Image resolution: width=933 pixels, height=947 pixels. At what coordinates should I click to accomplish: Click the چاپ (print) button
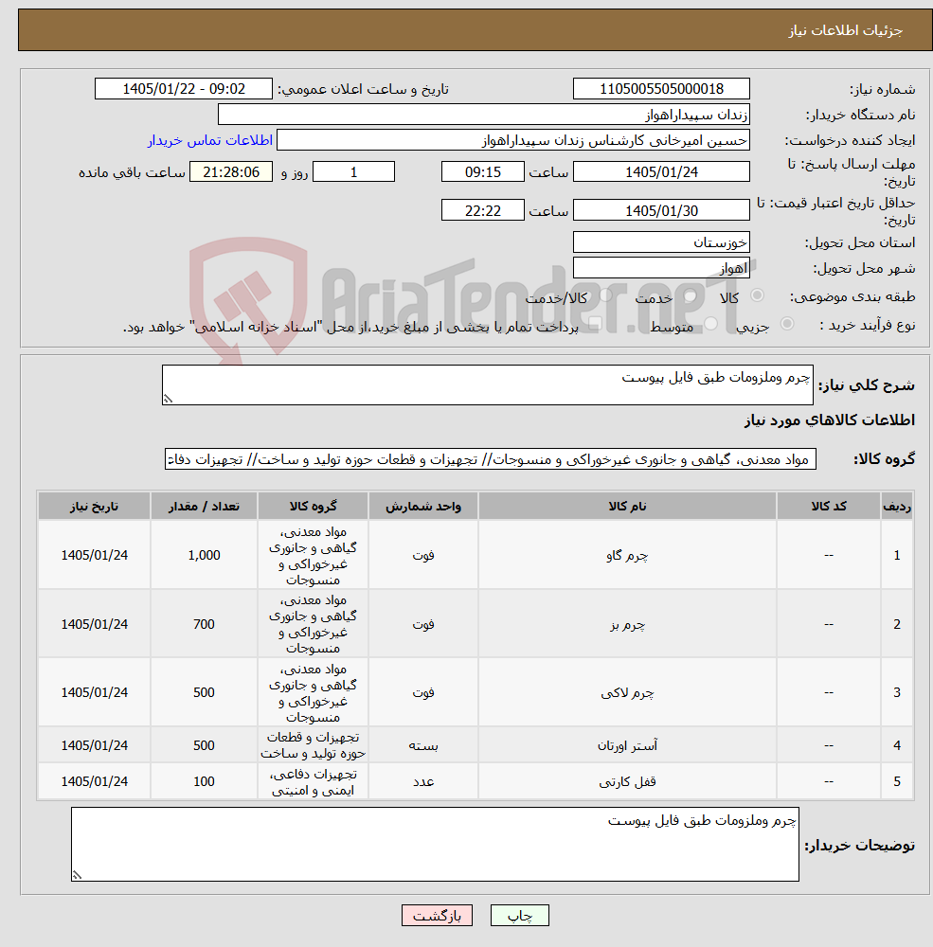(x=520, y=916)
